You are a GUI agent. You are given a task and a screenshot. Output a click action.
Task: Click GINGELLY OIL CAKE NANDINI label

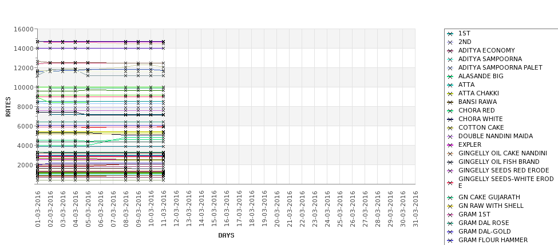point(502,153)
